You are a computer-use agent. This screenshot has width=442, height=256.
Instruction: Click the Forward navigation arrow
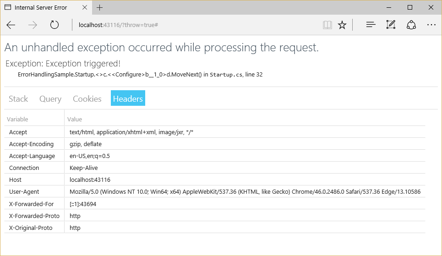click(33, 25)
